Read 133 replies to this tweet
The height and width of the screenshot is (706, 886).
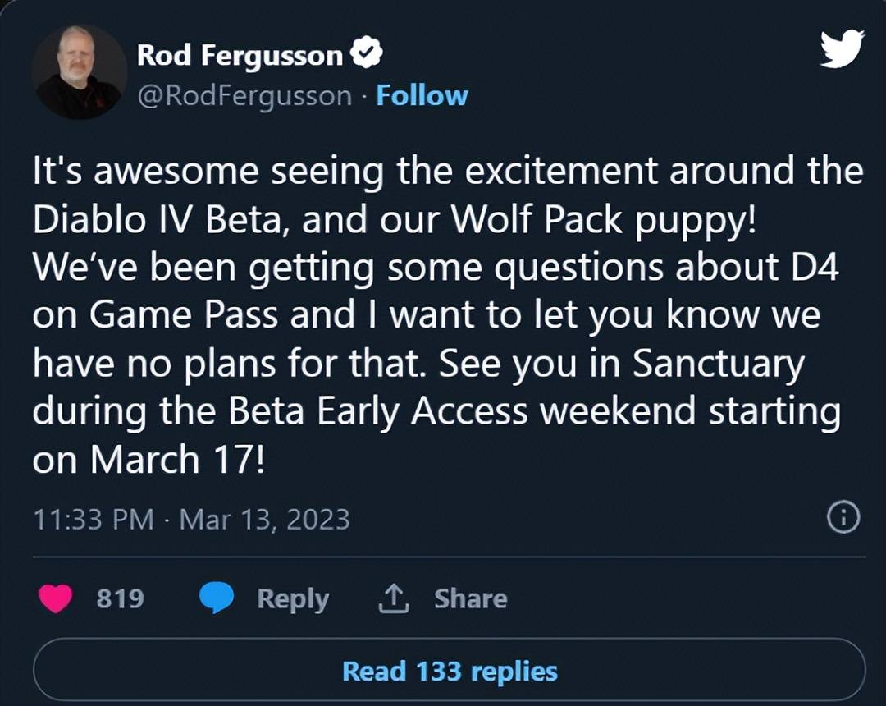[450, 672]
